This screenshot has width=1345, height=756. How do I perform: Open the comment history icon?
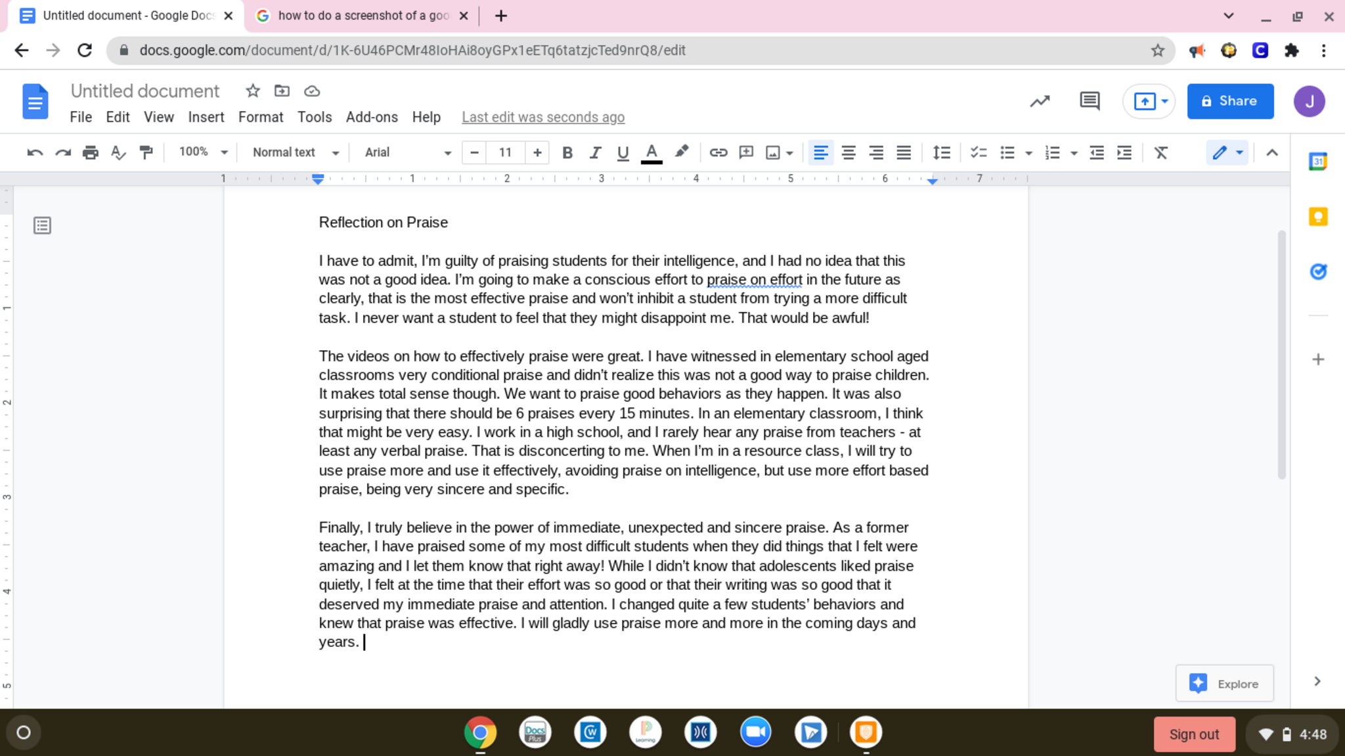[1090, 101]
